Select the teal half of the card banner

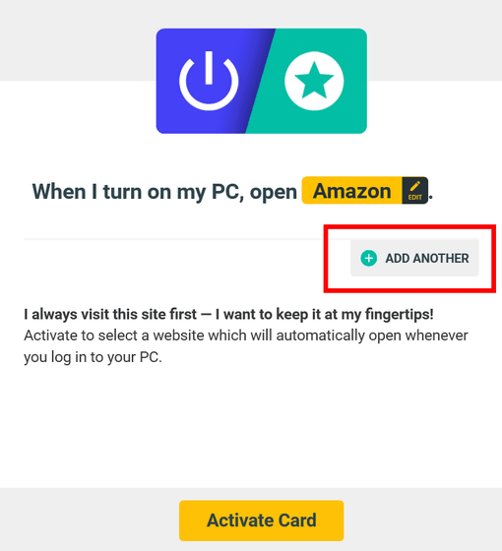point(313,81)
